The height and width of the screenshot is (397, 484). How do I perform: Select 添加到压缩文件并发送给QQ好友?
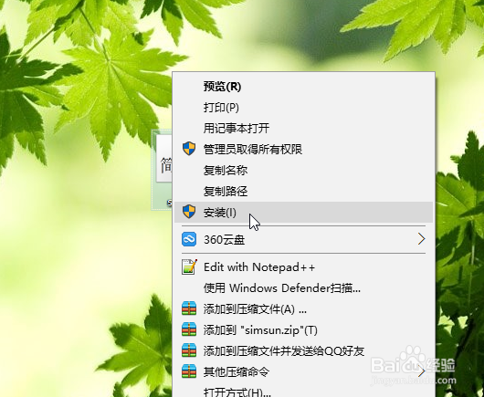coord(303,351)
